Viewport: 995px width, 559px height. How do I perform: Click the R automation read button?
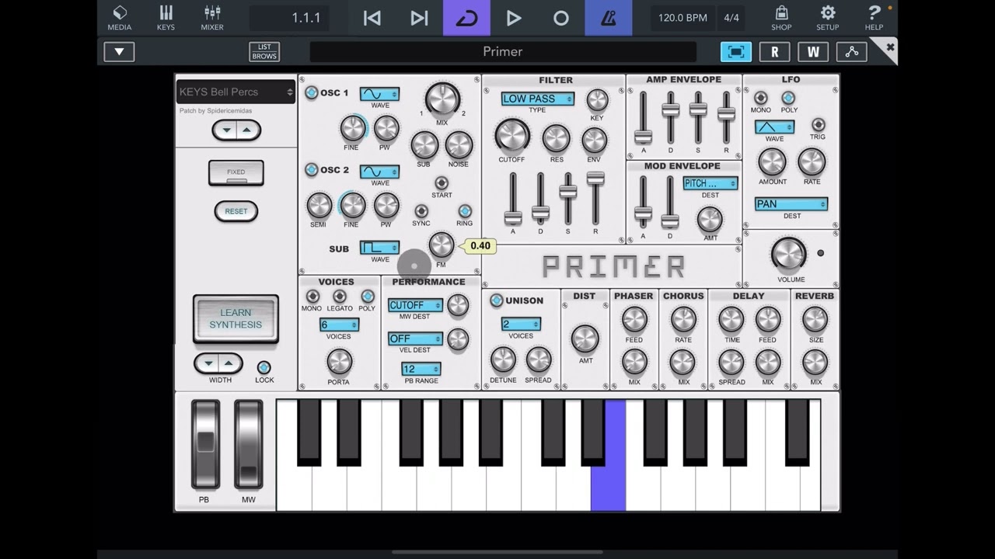click(x=774, y=52)
